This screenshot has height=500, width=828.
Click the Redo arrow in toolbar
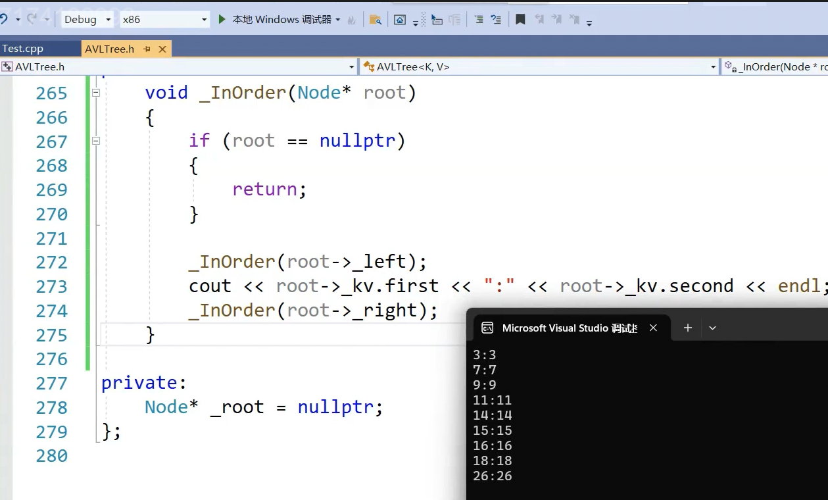click(31, 20)
